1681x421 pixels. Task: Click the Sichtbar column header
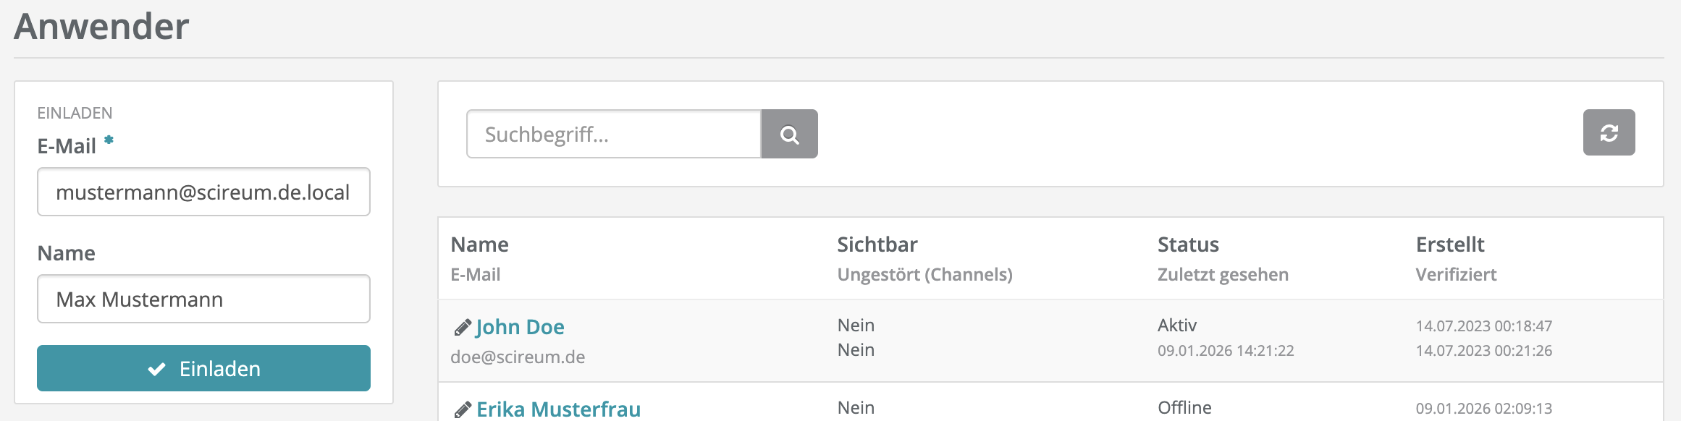click(x=877, y=244)
